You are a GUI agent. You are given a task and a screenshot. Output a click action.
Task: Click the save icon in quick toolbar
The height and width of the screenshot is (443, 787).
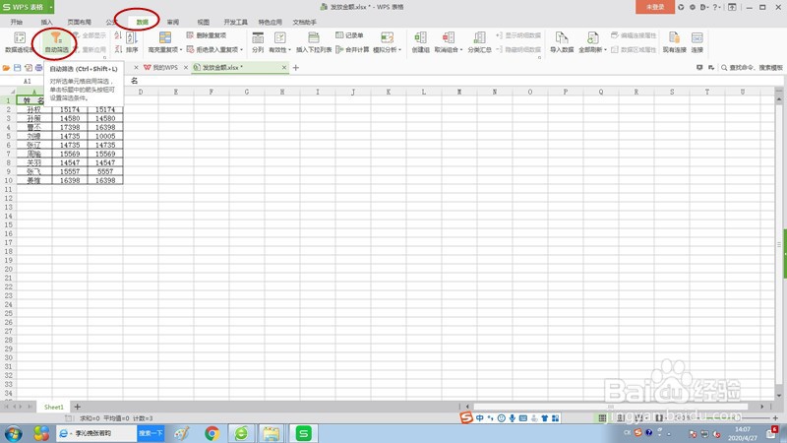click(x=18, y=67)
